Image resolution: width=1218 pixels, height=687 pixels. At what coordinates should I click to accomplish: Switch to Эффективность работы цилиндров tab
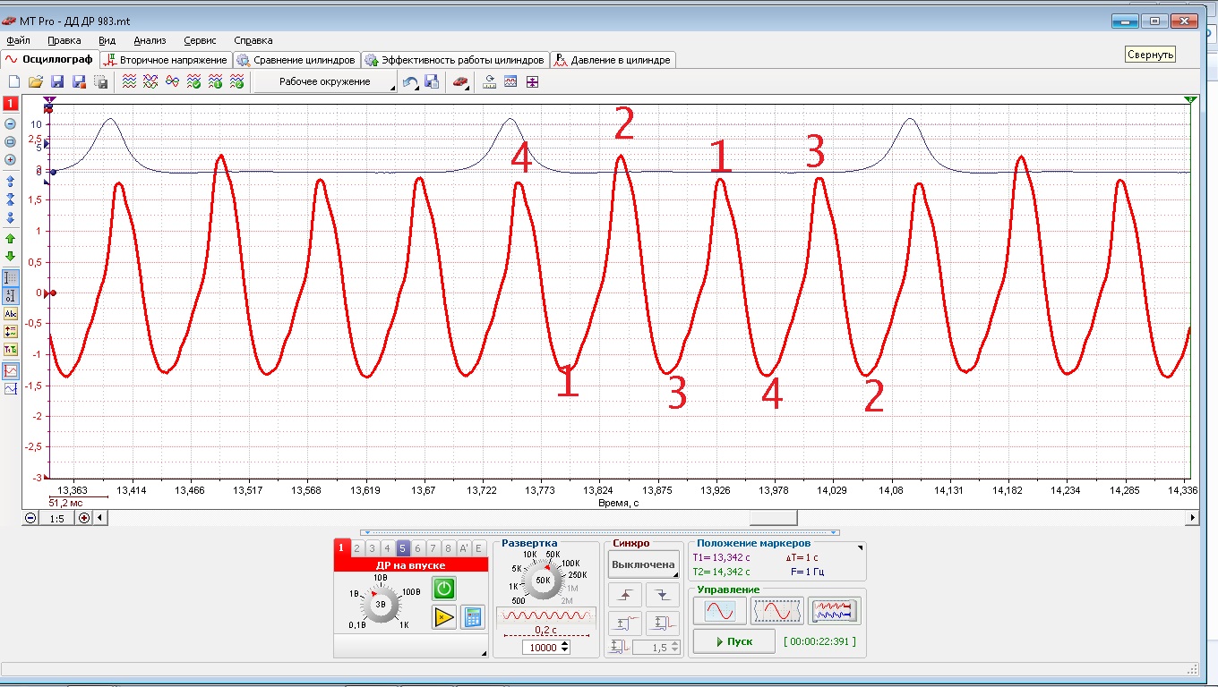click(x=455, y=60)
